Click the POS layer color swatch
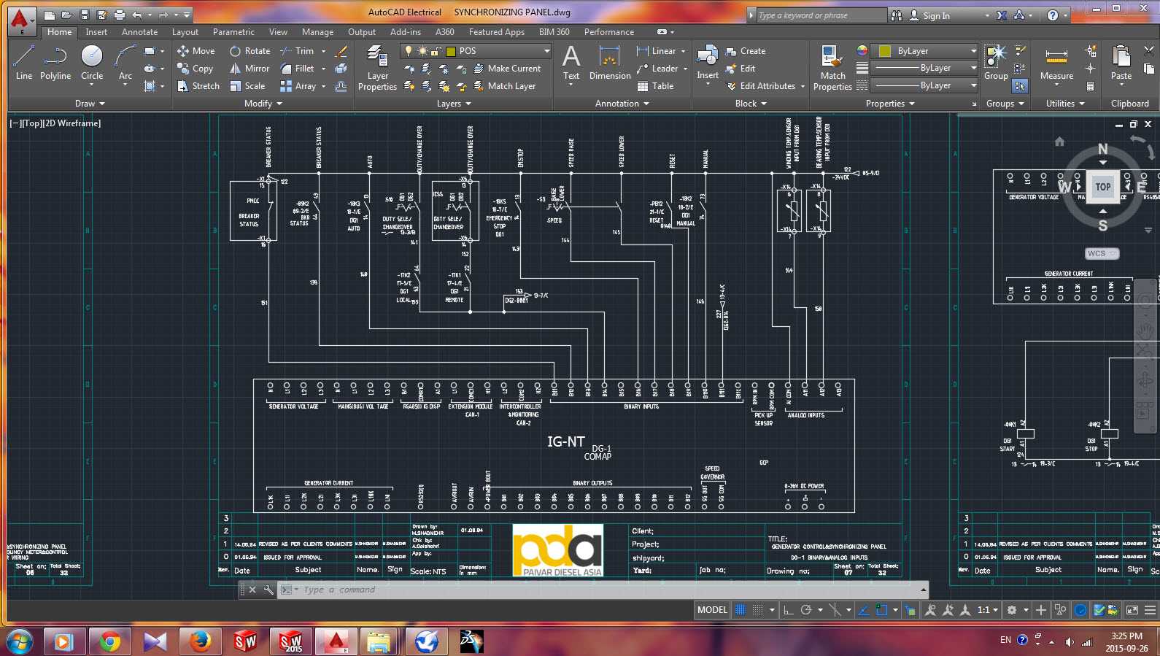Screen dimensions: 1160x656 451,51
